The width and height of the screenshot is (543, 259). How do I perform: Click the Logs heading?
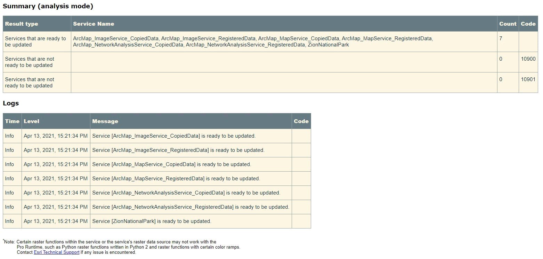[x=10, y=103]
